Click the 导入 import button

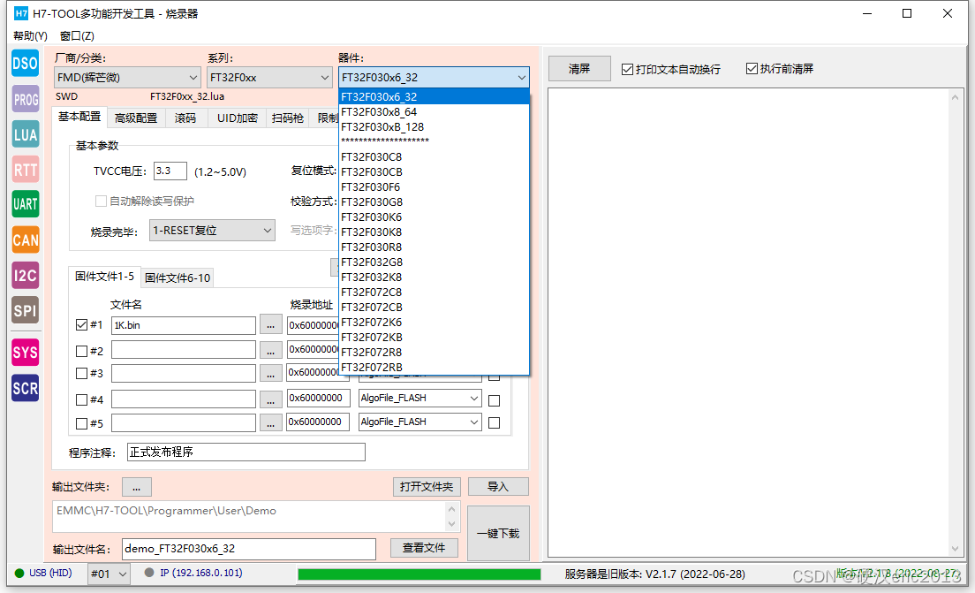[498, 487]
